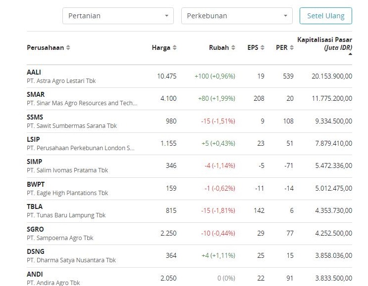Click TBLA market cap 4.353.730,00

coord(334,210)
